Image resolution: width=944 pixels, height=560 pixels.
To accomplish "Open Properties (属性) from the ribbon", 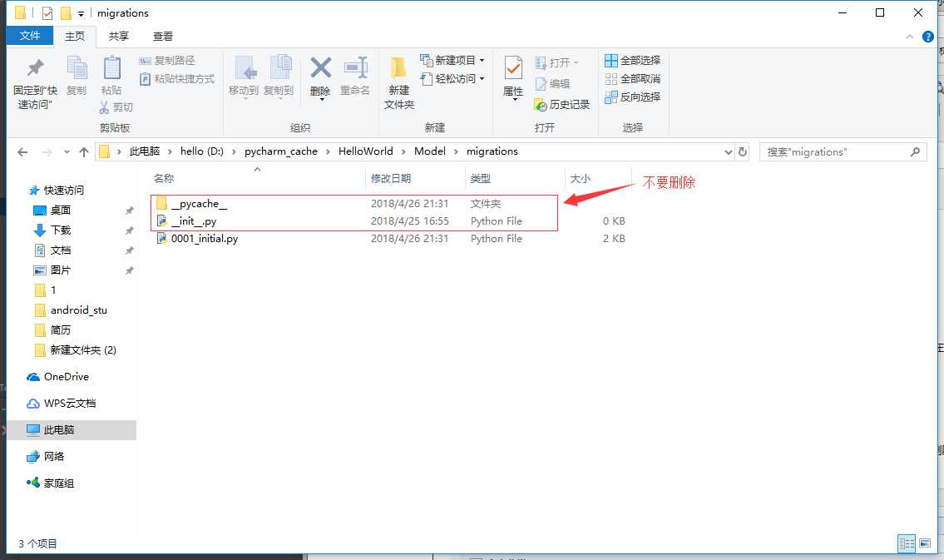I will coord(513,77).
